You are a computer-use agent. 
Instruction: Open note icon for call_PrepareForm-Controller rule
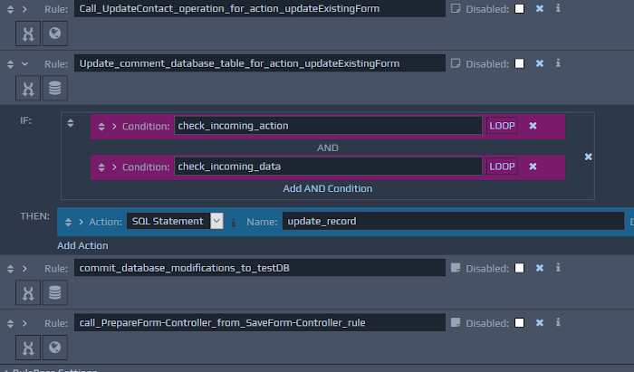[456, 323]
